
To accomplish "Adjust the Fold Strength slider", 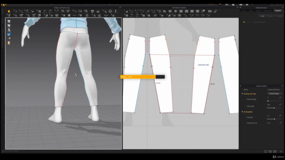I will click(274, 101).
